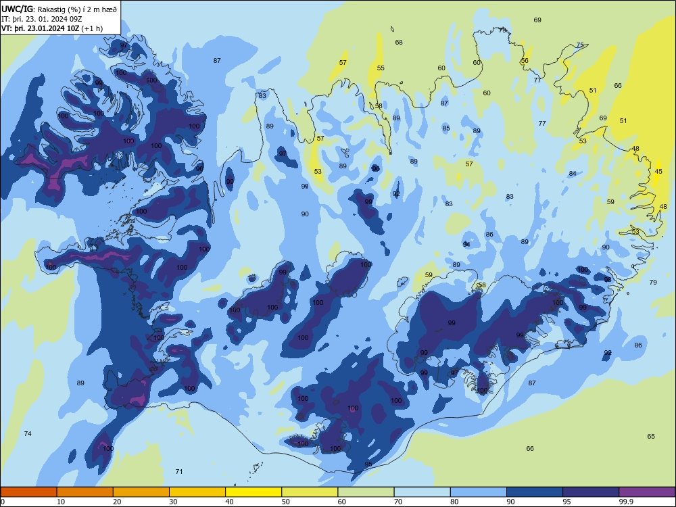Select the '75' humidity value on the map
This screenshot has height=507, width=676.
(580, 45)
